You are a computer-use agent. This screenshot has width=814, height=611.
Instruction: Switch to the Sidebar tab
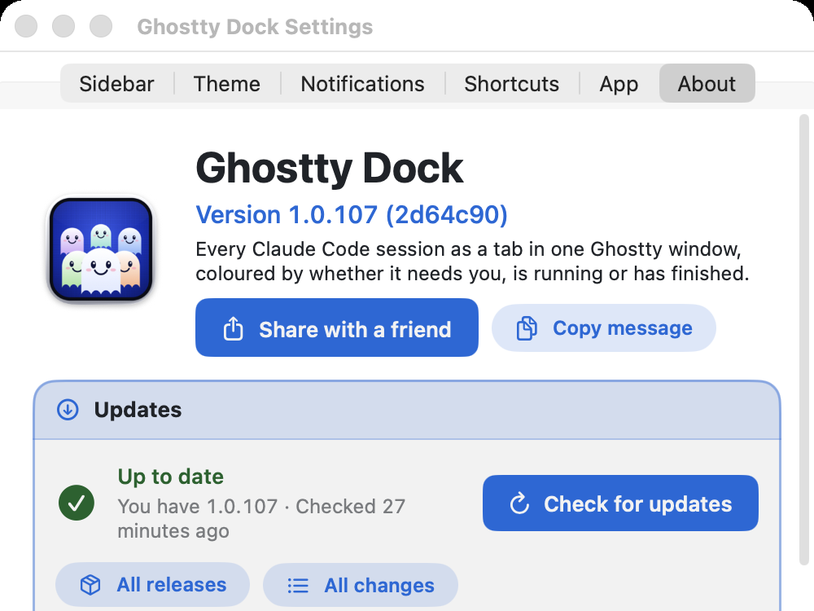pyautogui.click(x=116, y=84)
